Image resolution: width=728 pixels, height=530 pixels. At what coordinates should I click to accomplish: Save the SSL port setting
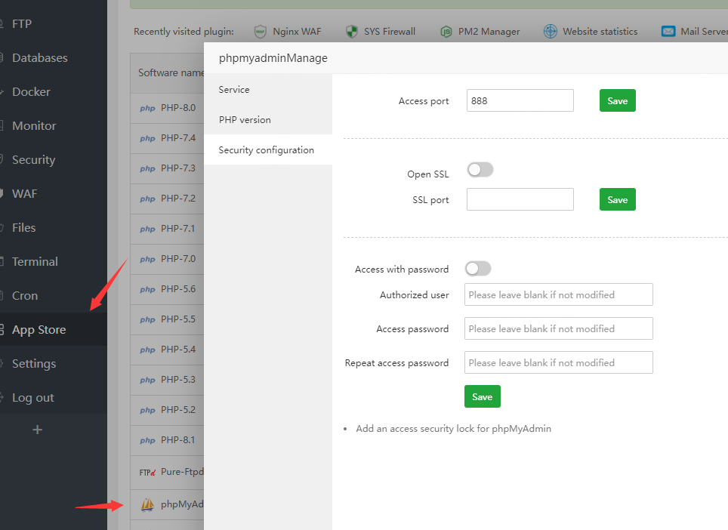coord(618,199)
